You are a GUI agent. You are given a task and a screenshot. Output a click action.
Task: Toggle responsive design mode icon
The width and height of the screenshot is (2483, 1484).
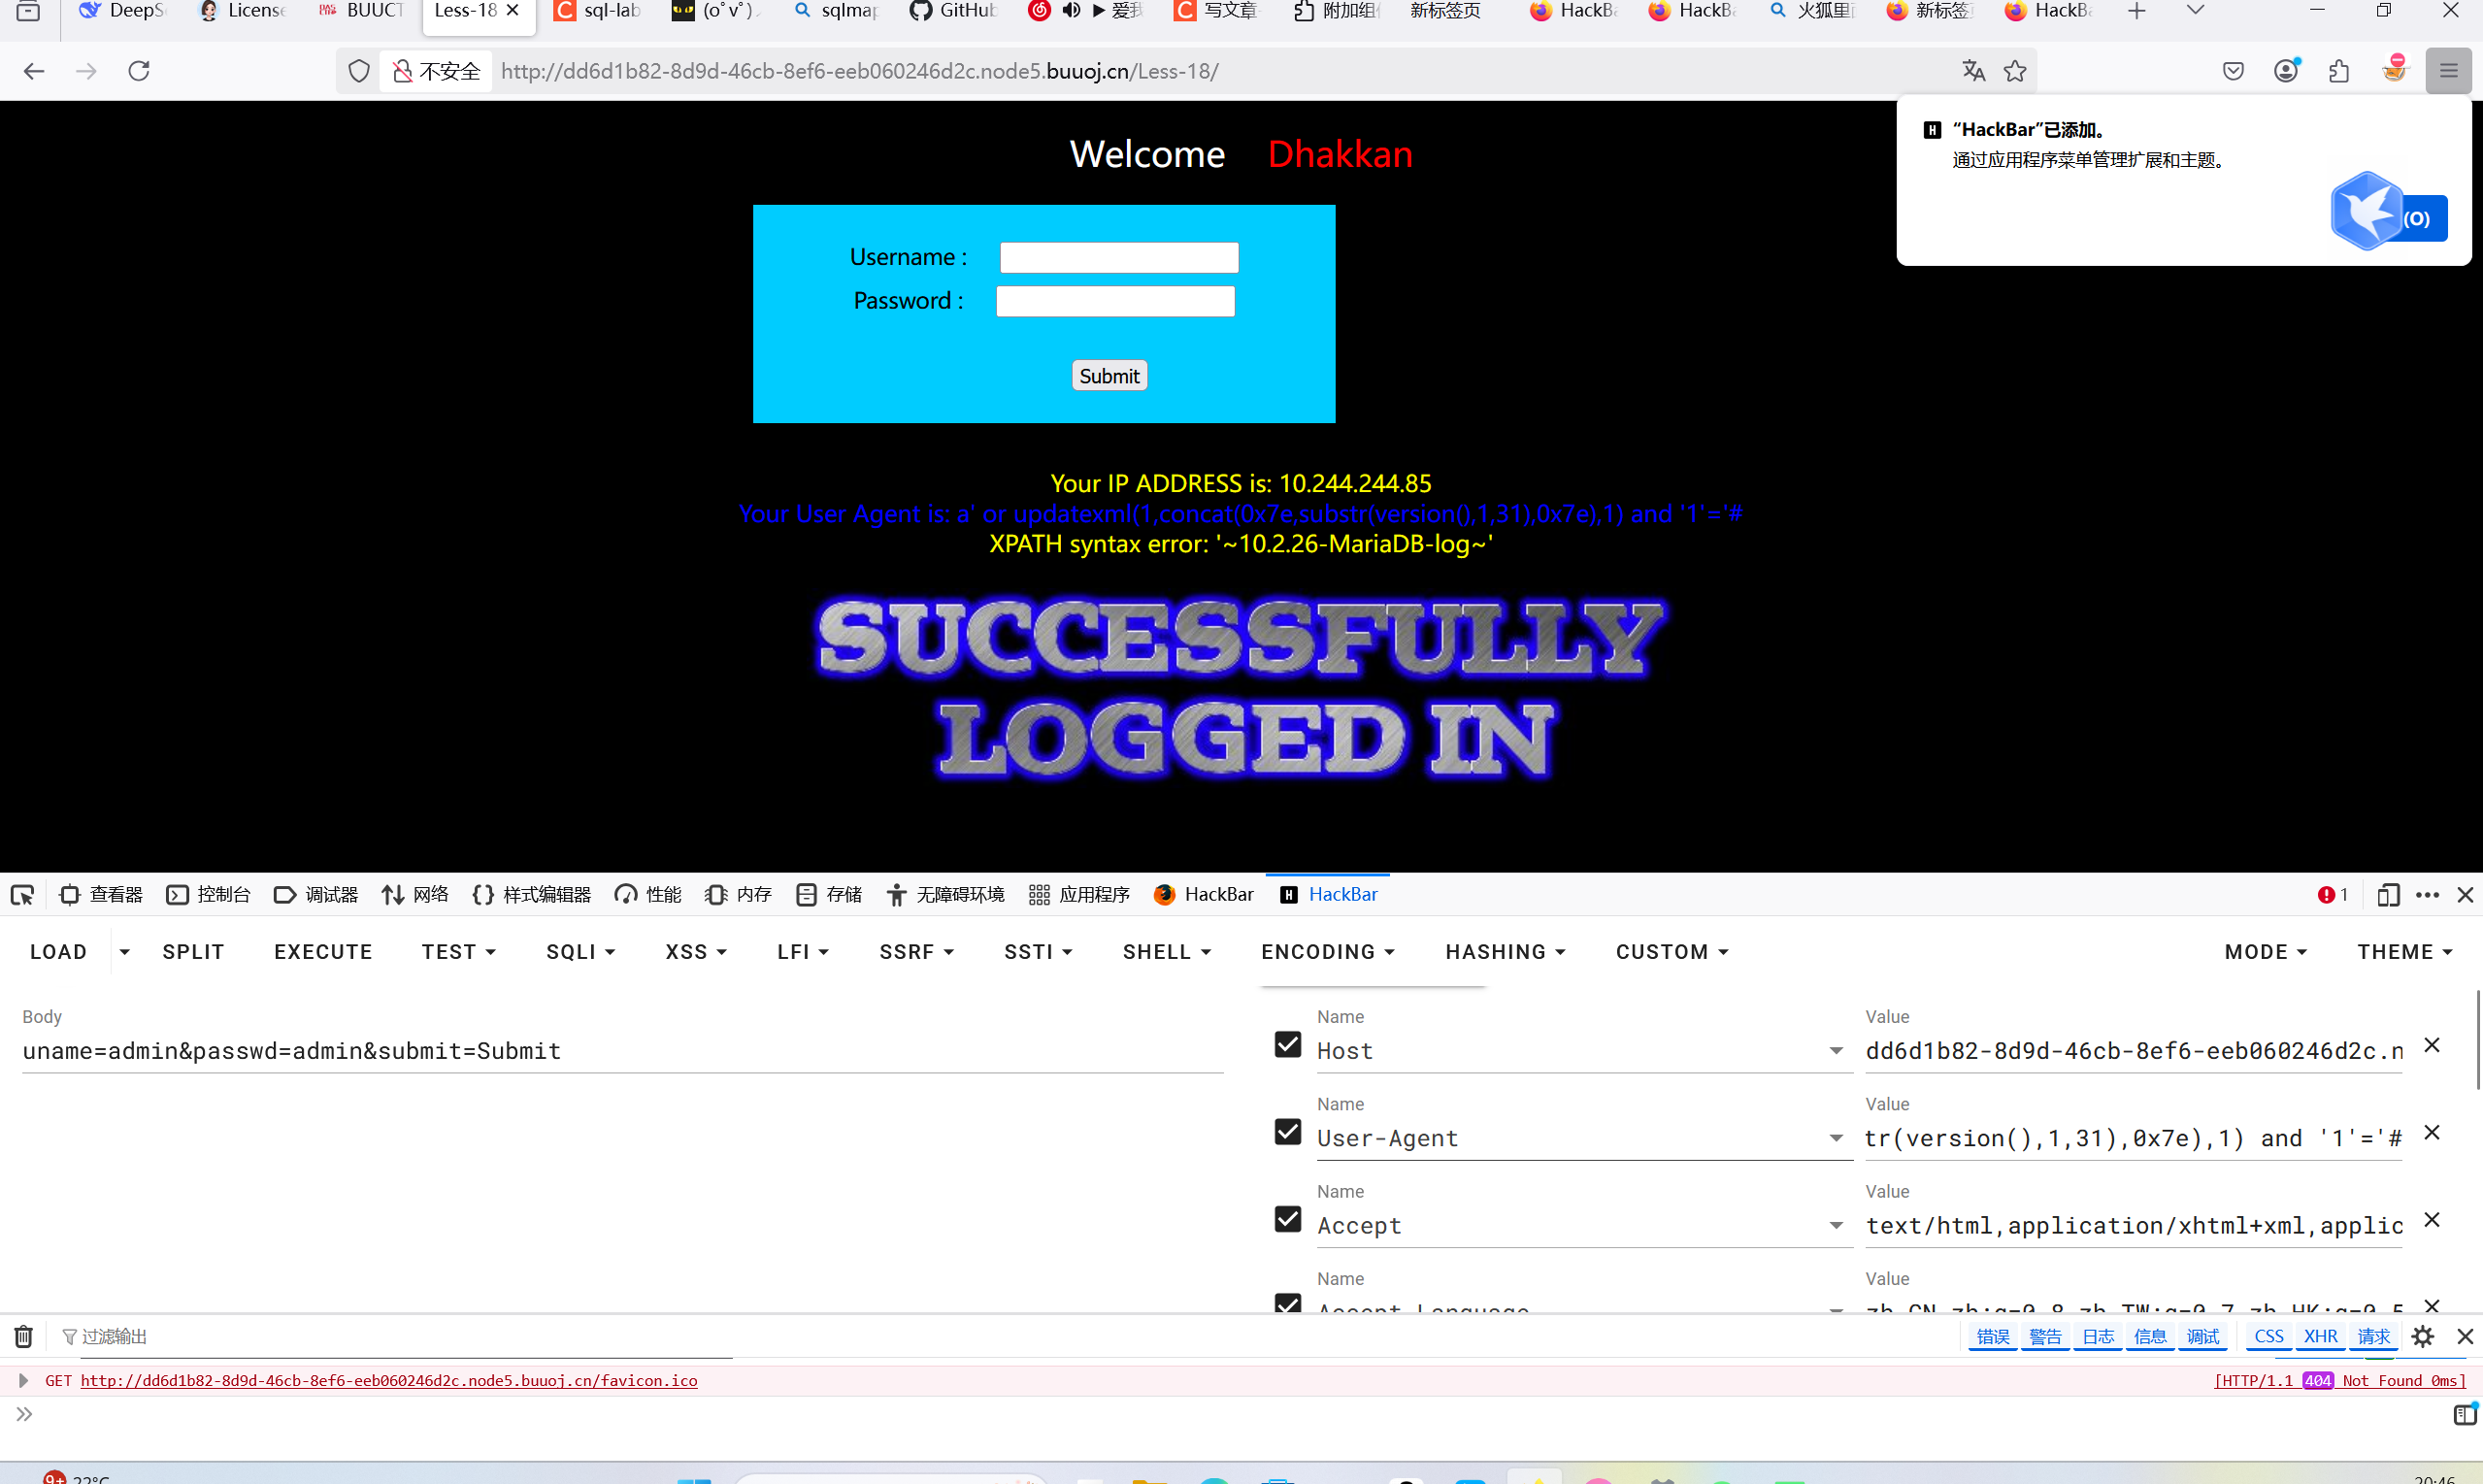click(2388, 895)
